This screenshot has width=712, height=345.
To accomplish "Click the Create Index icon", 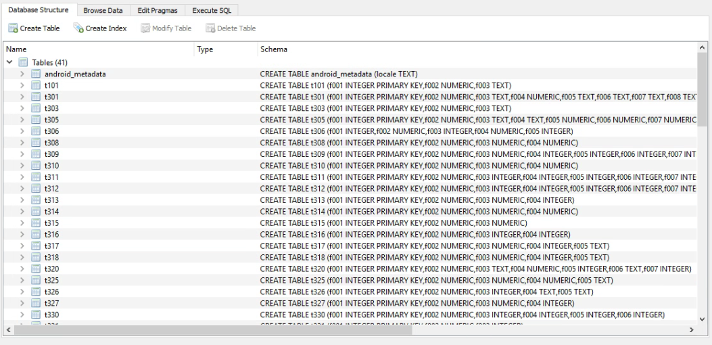I will pos(78,28).
